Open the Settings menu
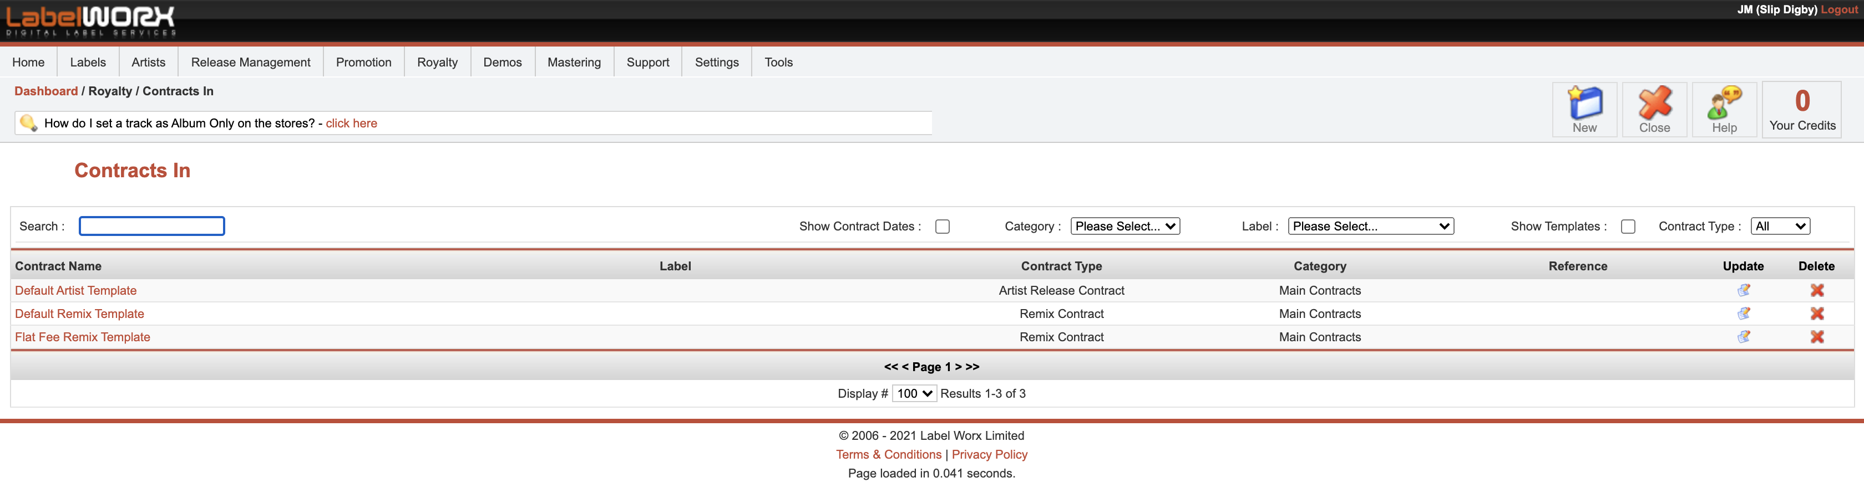 716,62
